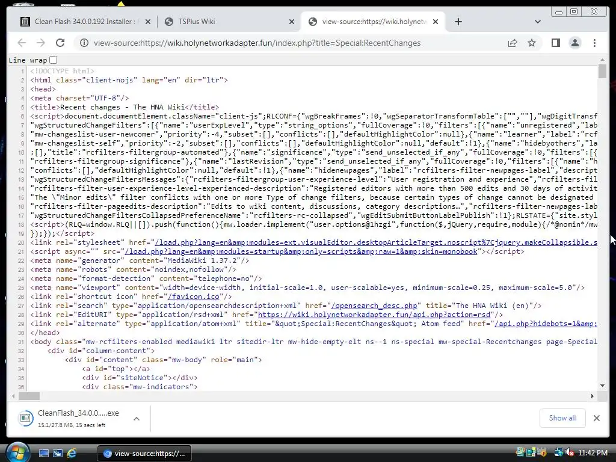Bookmark this page with the star icon
Screen dimensions: 616x462
pos(532,43)
